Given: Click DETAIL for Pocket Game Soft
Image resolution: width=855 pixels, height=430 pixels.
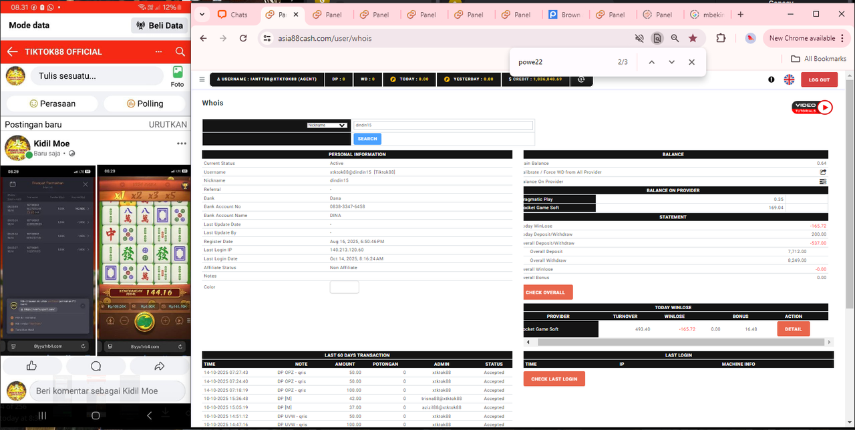Looking at the screenshot, I should (794, 329).
